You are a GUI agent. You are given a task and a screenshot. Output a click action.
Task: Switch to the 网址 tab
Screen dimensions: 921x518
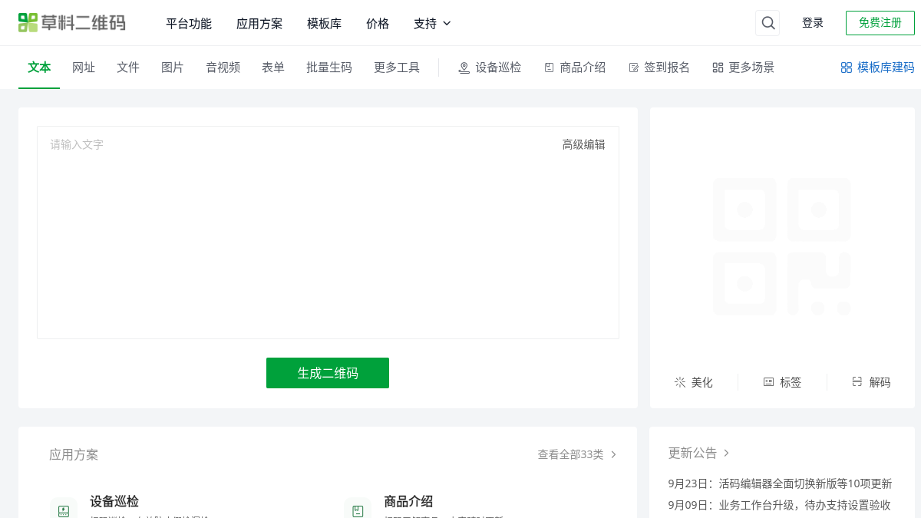tap(84, 68)
